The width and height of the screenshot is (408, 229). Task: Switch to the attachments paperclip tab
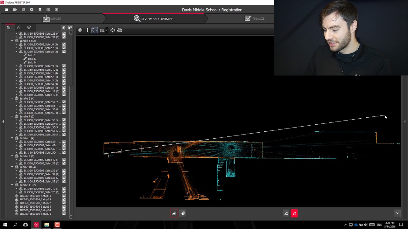(19, 28)
